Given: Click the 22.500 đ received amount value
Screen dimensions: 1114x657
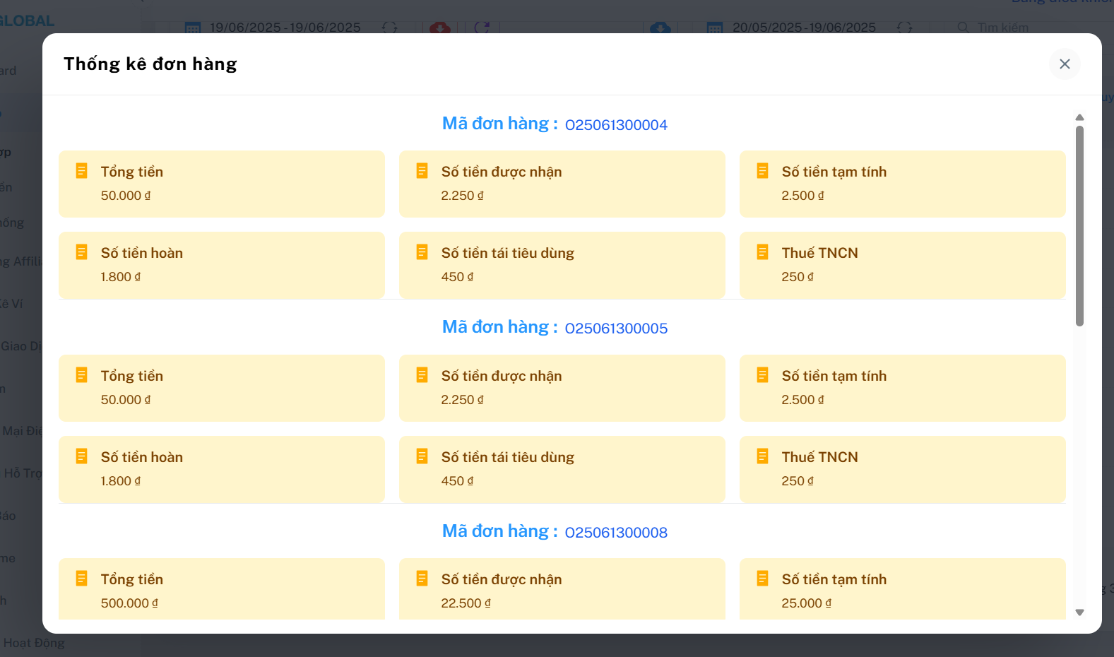Looking at the screenshot, I should click(x=466, y=603).
